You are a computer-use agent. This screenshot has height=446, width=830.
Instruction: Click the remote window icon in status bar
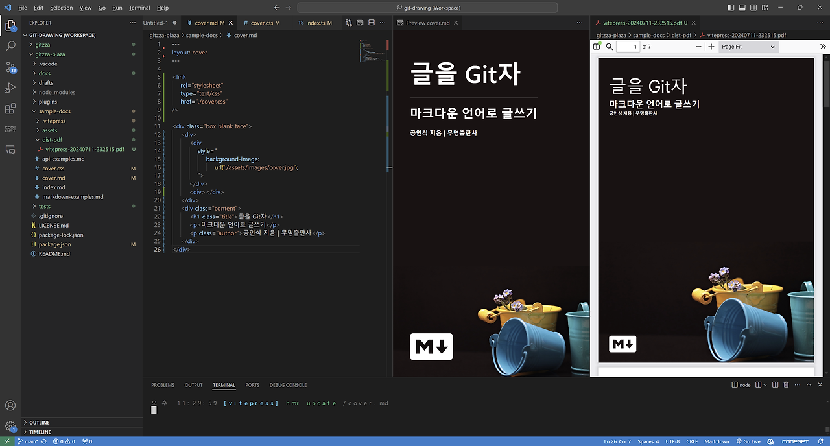tap(6, 441)
